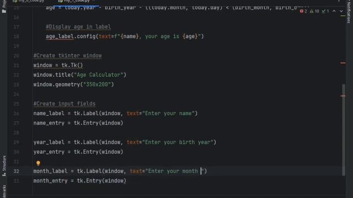Click the yellow light bulb quick-fix icon
The height and width of the screenshot is (198, 353).
click(x=38, y=163)
